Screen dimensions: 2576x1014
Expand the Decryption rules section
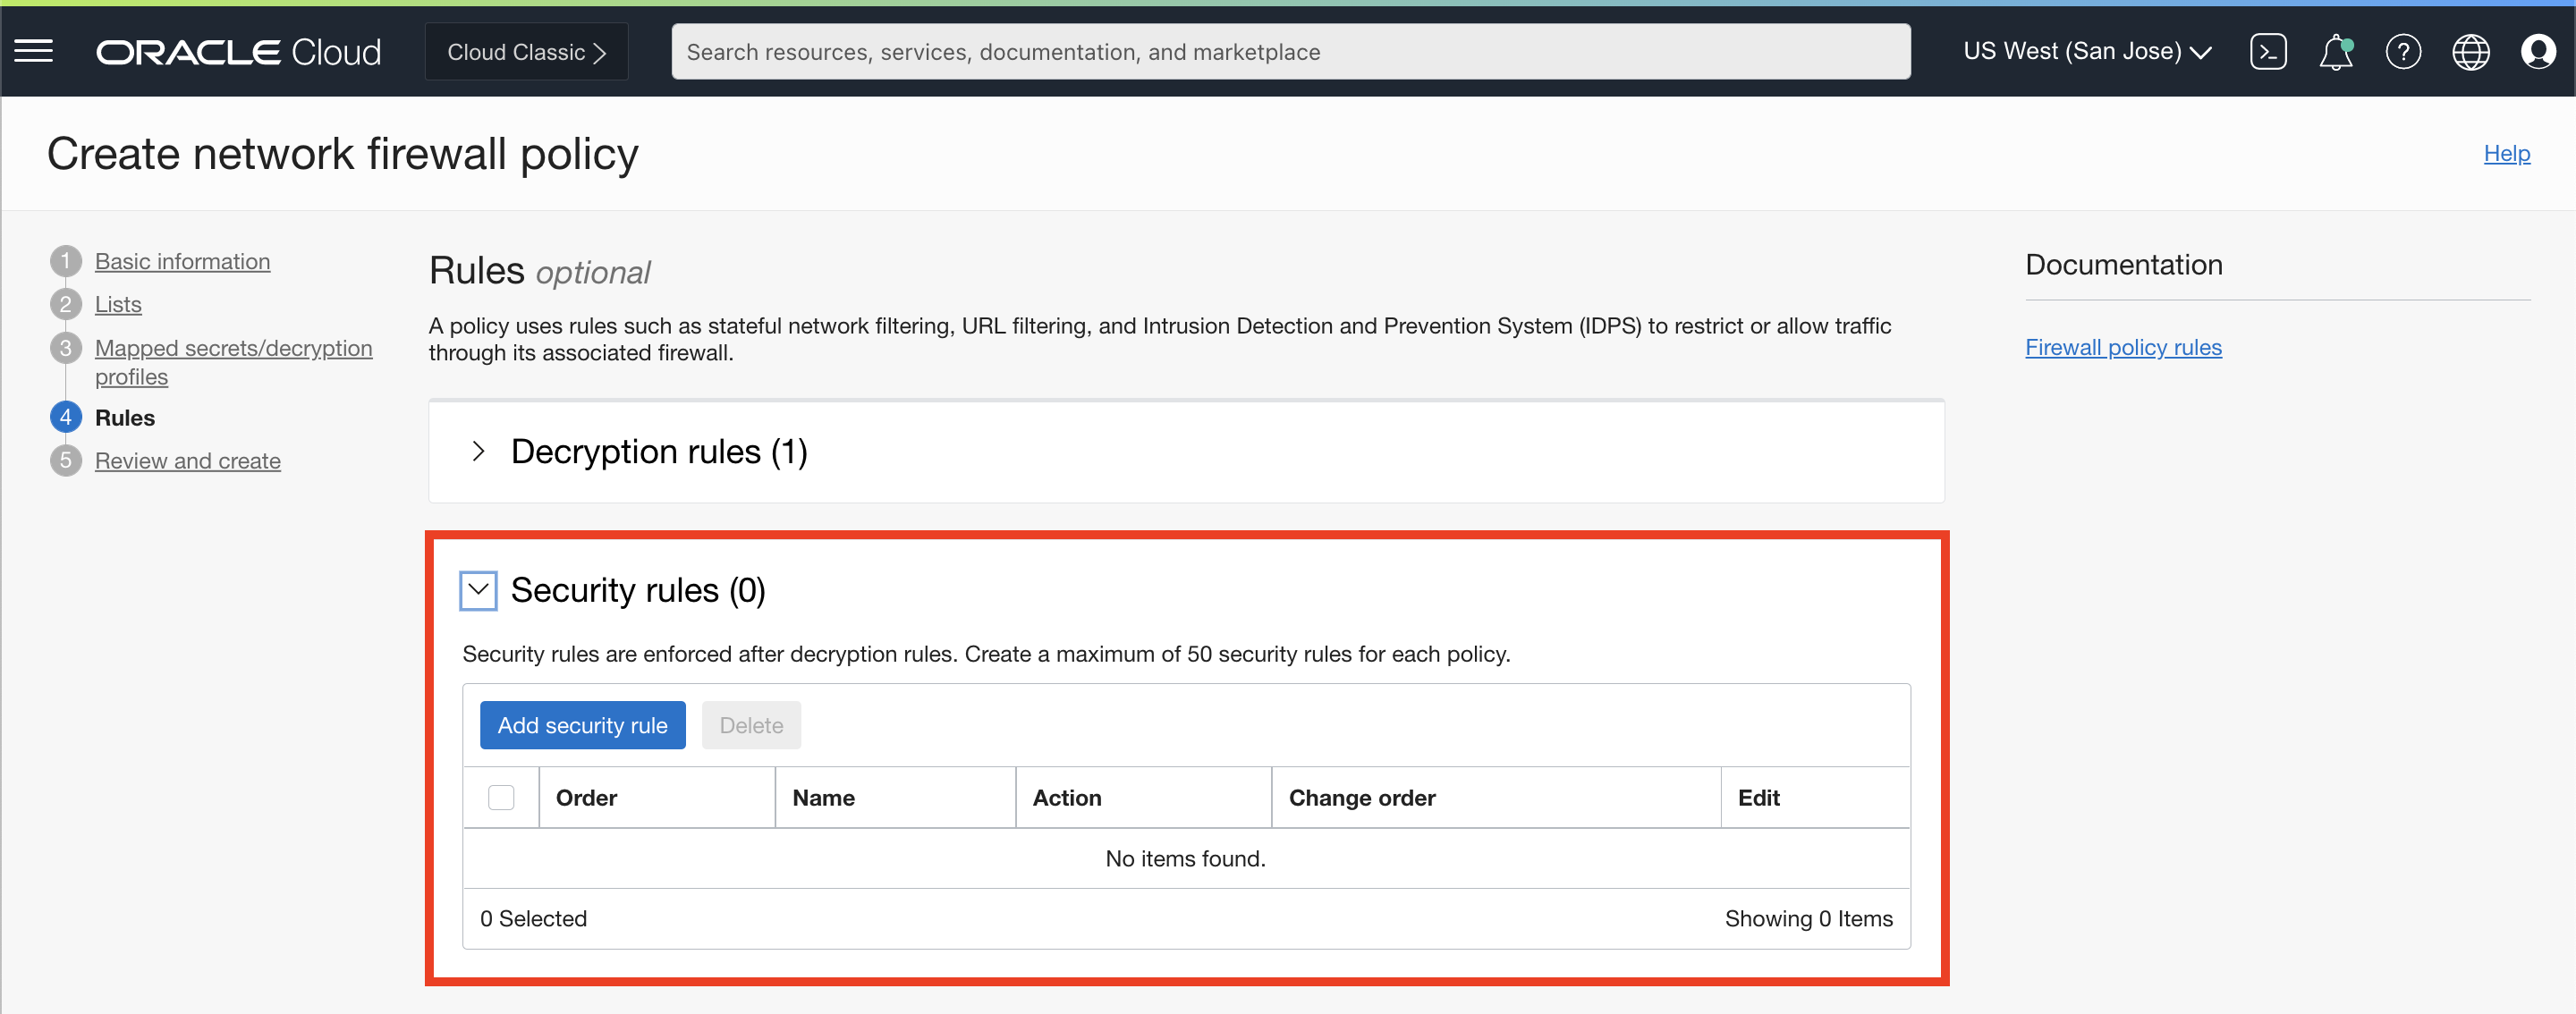tap(478, 451)
